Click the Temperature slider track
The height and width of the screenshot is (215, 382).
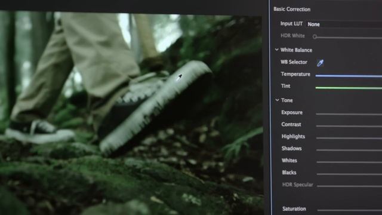click(349, 76)
